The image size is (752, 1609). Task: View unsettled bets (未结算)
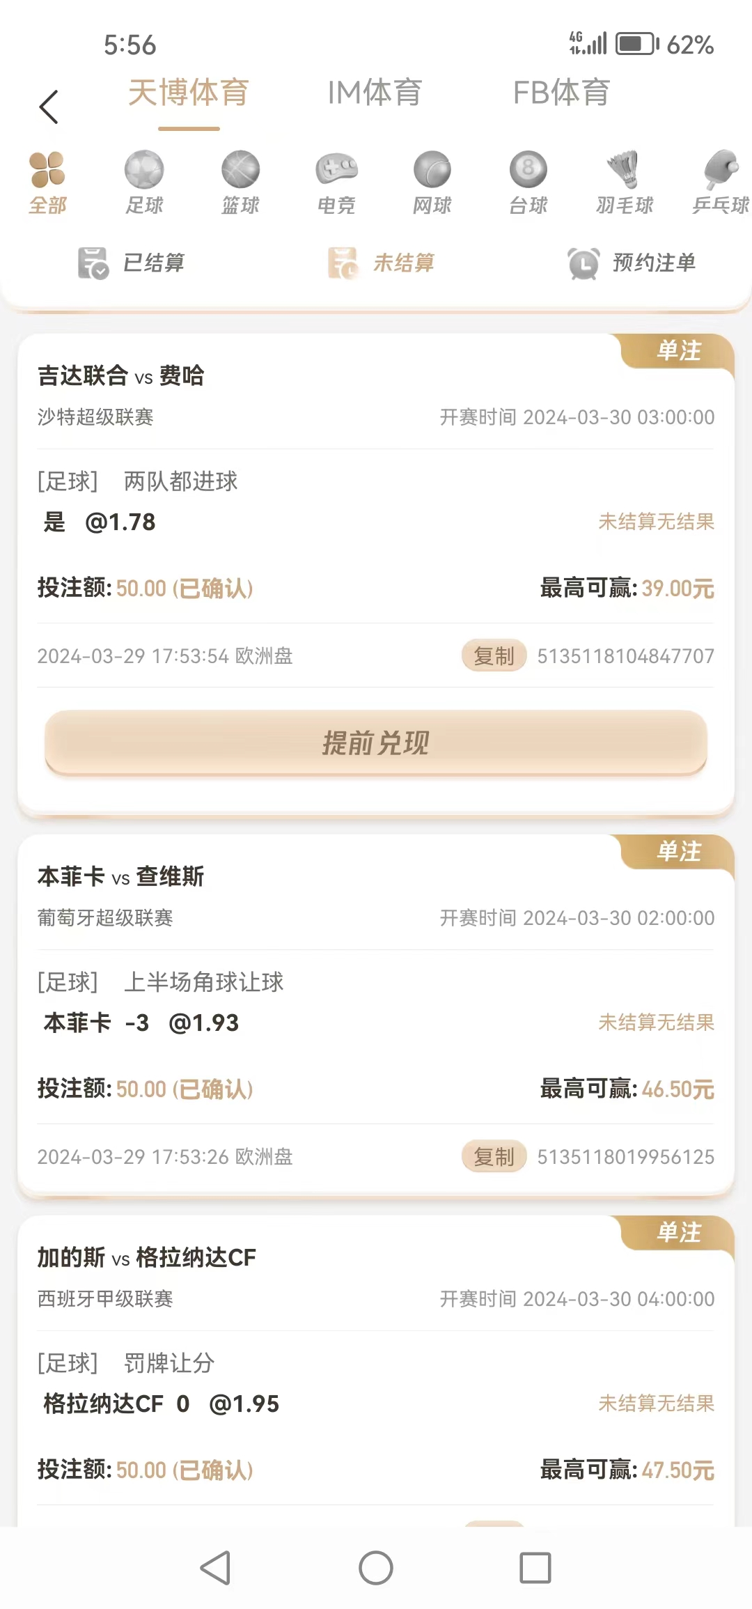[x=382, y=263]
